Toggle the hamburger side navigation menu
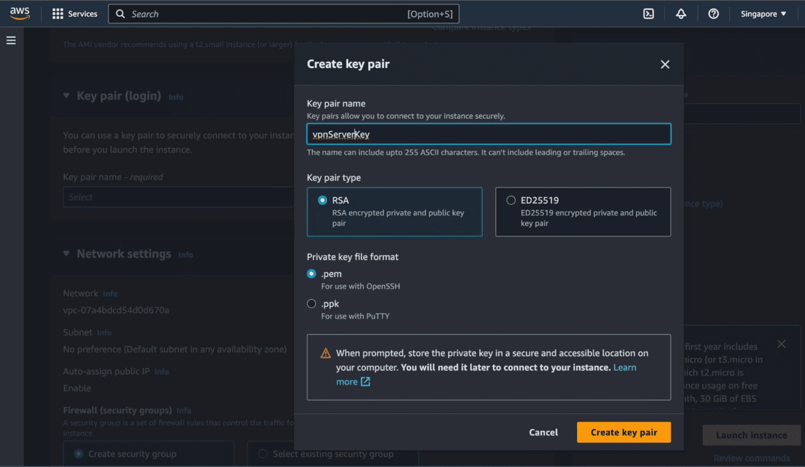This screenshot has width=805, height=467. pyautogui.click(x=11, y=40)
